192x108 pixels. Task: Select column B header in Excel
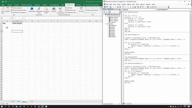pos(17,21)
